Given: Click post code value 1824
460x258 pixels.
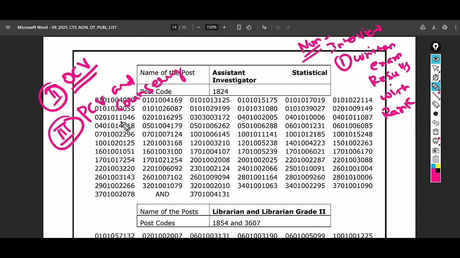Looking at the screenshot, I should pos(220,91).
